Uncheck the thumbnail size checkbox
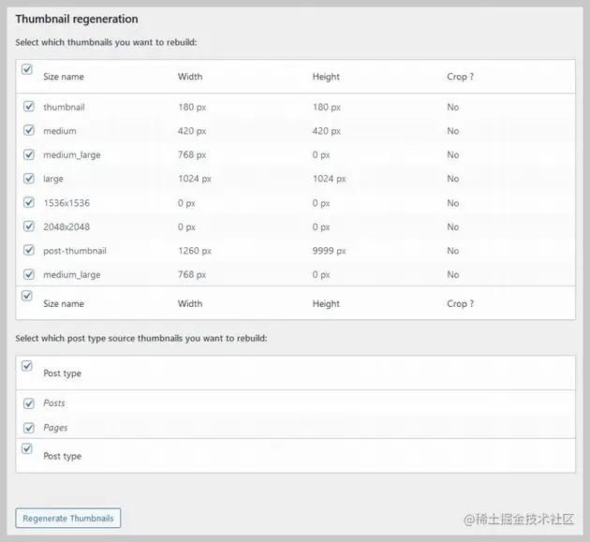 pos(29,107)
